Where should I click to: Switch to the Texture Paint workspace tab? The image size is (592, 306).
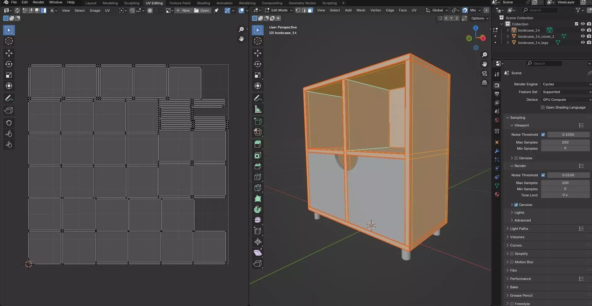[180, 3]
